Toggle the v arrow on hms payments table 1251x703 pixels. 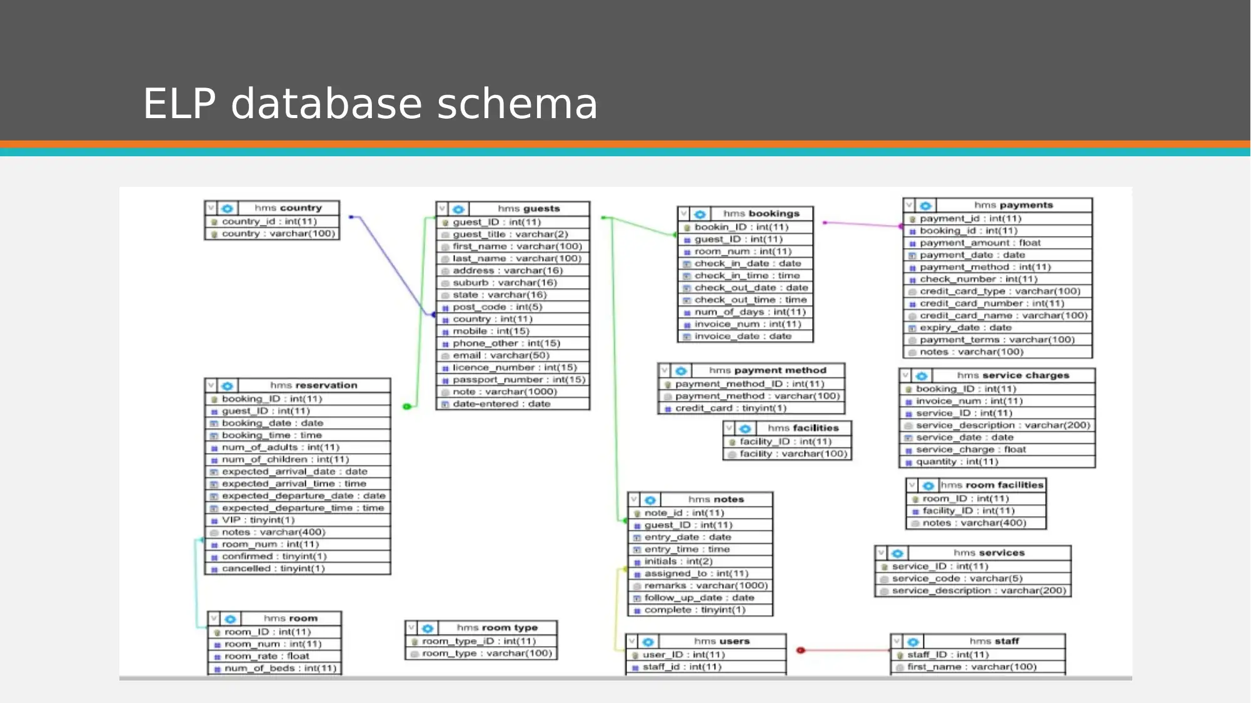(x=910, y=206)
